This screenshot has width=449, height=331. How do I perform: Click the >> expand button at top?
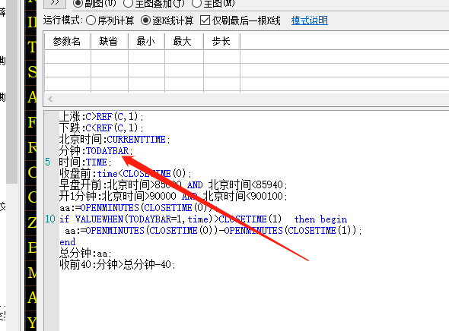55,4
